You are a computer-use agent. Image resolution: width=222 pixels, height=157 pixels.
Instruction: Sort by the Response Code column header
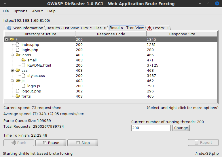point(111,34)
